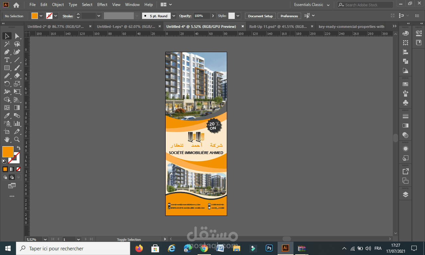Open the 5 pt. Round brush dropdown
The image size is (425, 255).
(174, 16)
